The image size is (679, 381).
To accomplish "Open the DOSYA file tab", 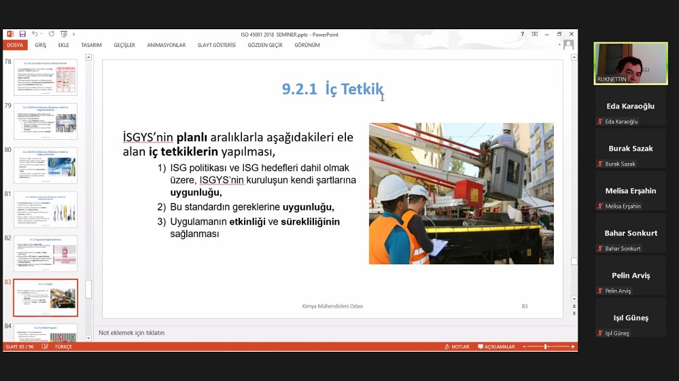I will click(x=15, y=46).
